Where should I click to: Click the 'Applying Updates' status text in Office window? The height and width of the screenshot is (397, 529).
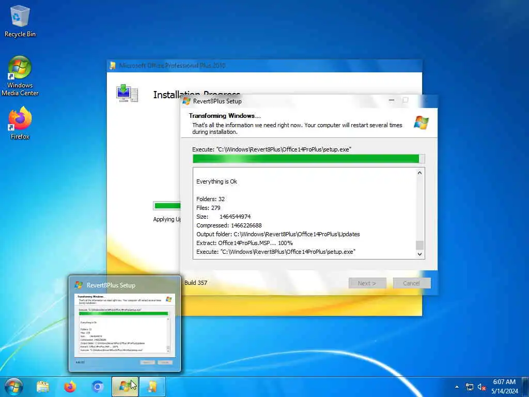[167, 219]
